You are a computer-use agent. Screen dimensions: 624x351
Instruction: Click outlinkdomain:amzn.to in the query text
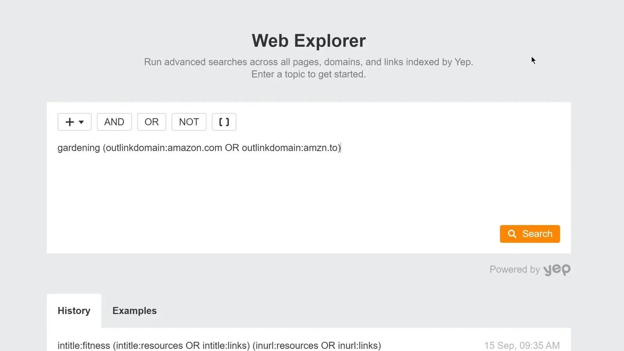290,148
